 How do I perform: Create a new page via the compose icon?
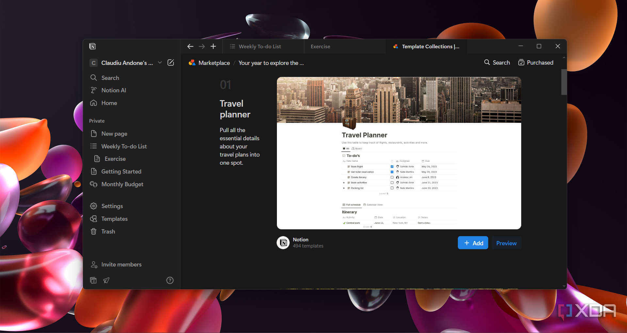tap(171, 63)
